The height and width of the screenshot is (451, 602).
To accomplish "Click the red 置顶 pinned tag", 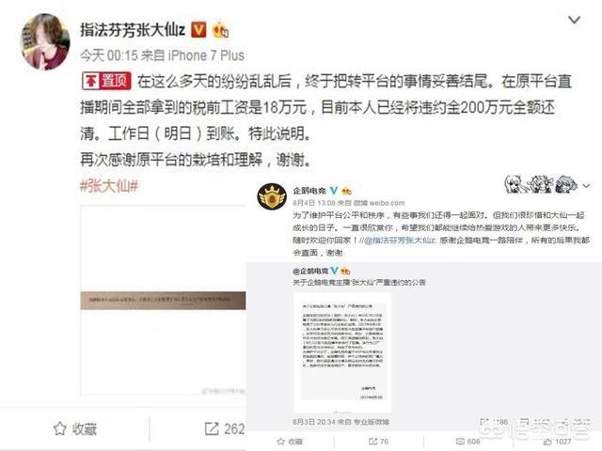I will 106,81.
